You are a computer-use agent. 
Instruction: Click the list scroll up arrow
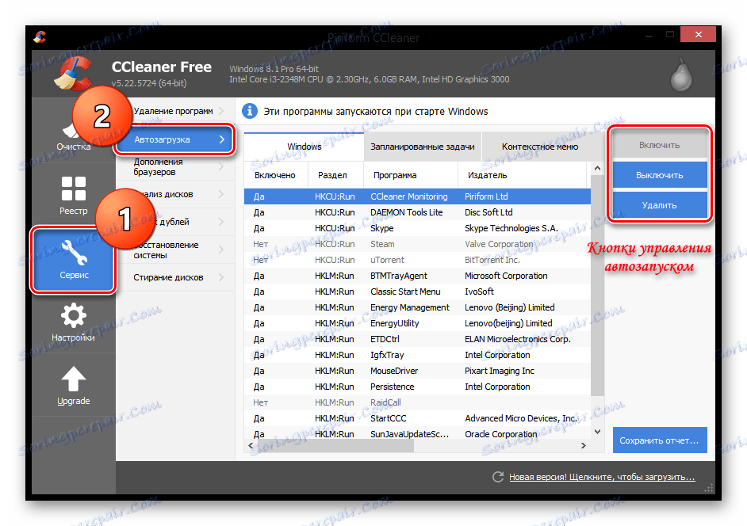pyautogui.click(x=597, y=168)
